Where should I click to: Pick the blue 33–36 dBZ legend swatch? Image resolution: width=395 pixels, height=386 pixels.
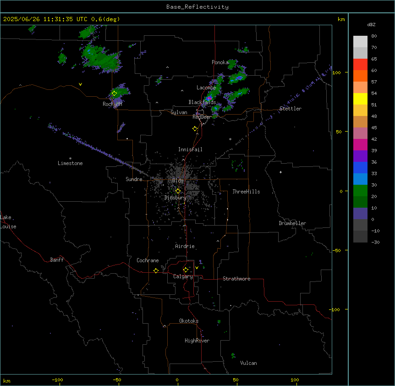[360, 167]
